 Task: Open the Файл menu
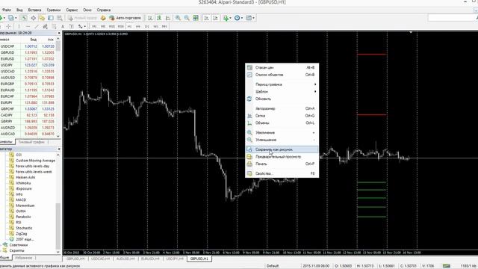7,10
